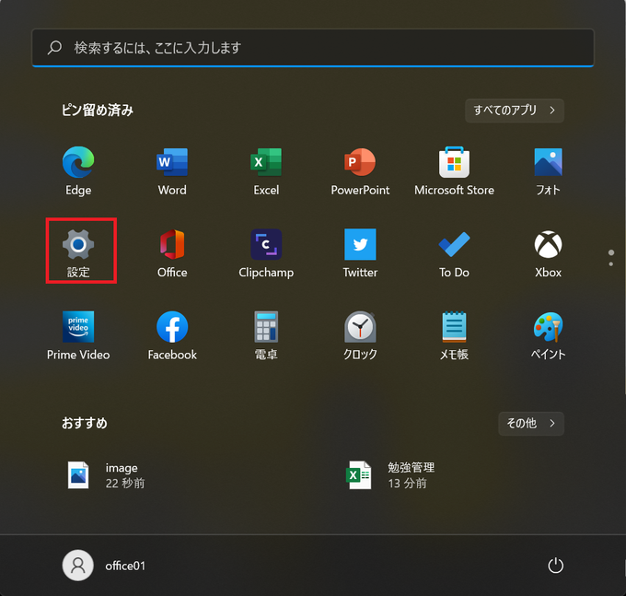Open the フォト (Photos) app
The image size is (626, 596).
(x=548, y=170)
